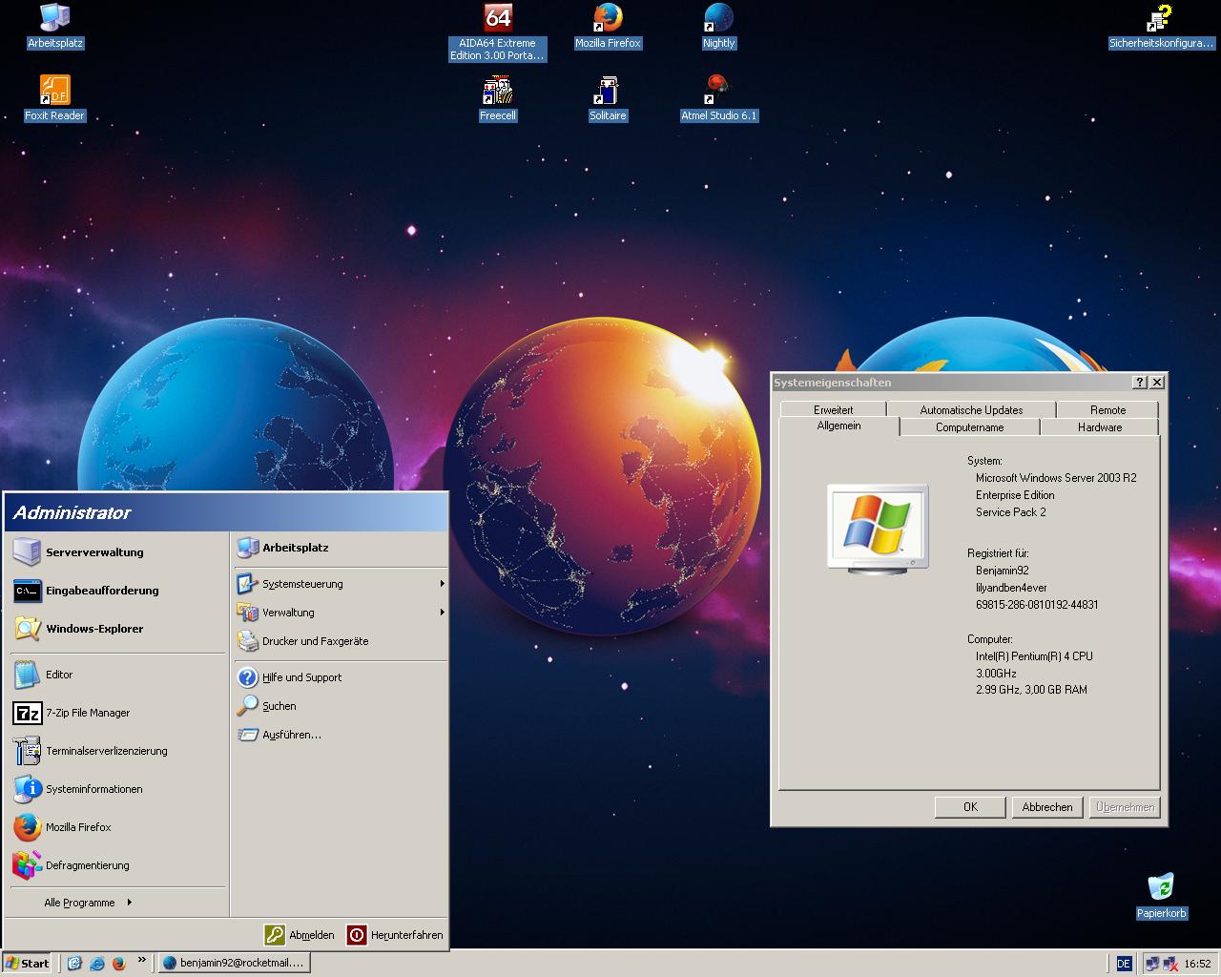Click Firefox icon in quick launch bar

119,964
